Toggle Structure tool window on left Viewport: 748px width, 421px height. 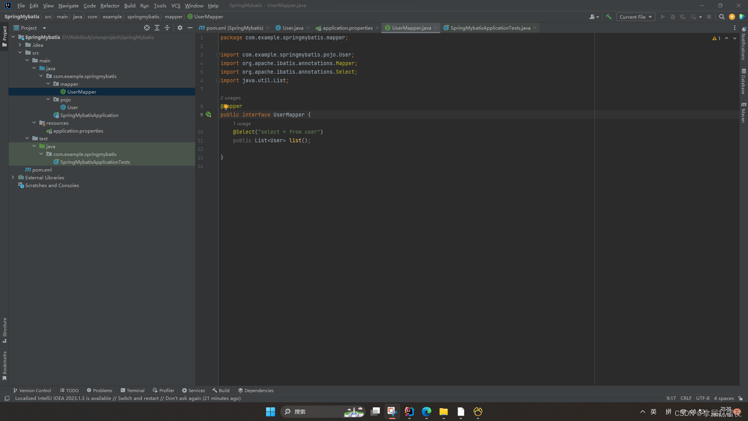pyautogui.click(x=5, y=330)
